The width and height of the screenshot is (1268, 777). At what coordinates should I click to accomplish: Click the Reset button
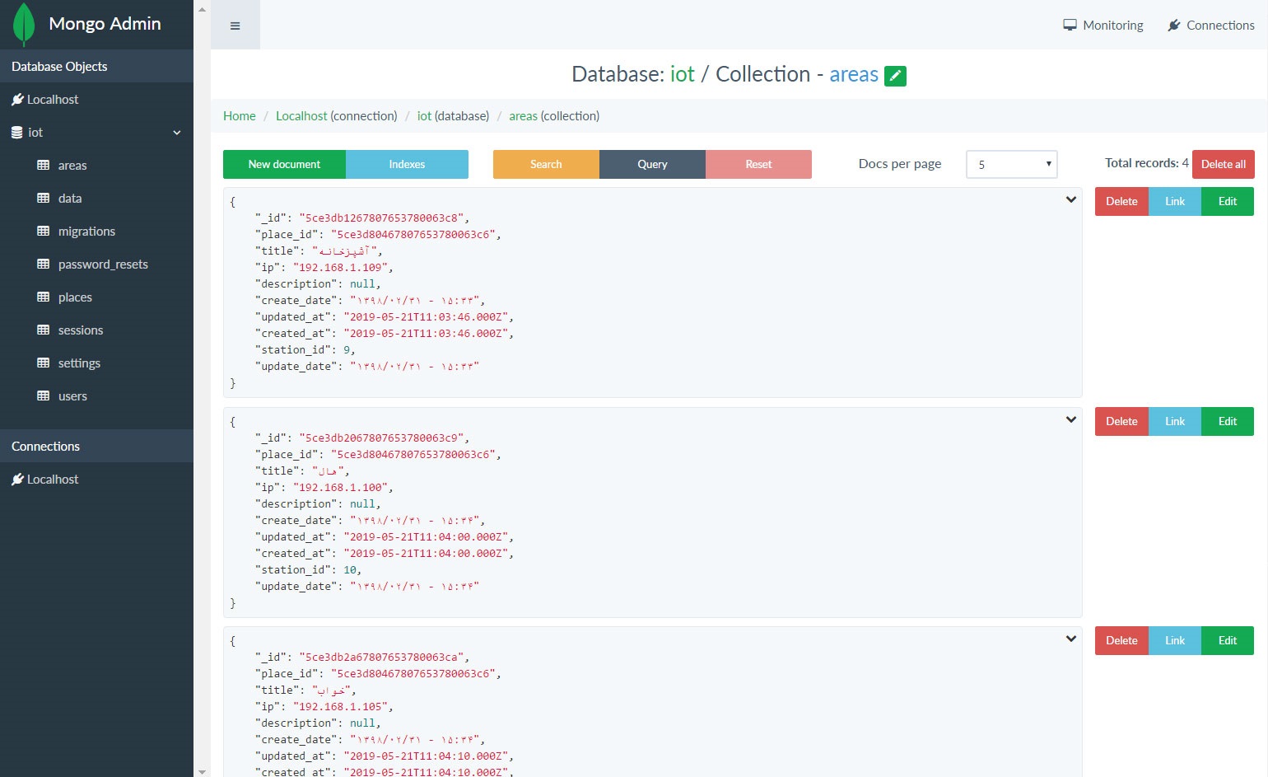[758, 164]
